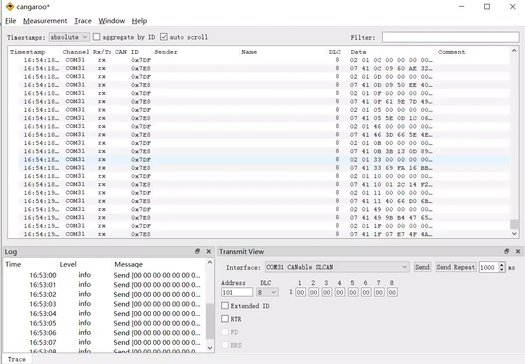Click the Send Repeat button

(456, 267)
